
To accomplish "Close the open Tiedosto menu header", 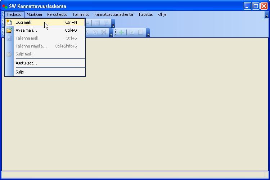I will pyautogui.click(x=14, y=14).
